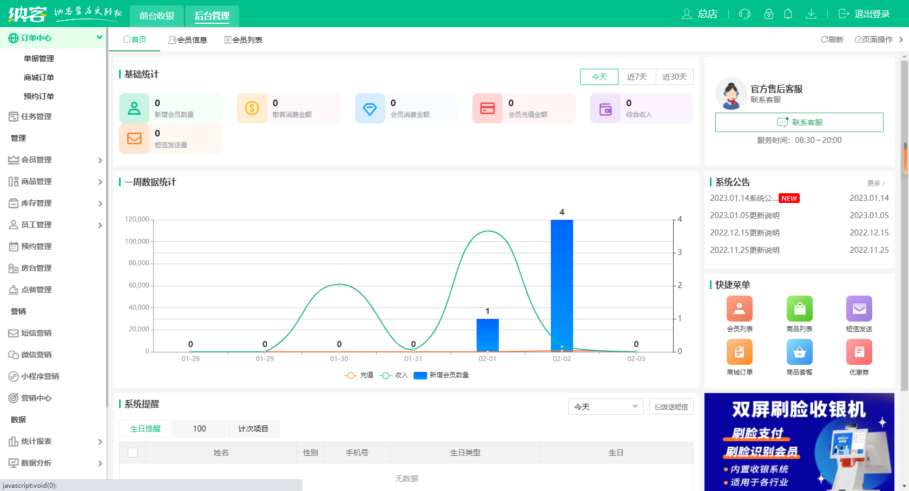
Task: Click the page vertical scrollbar thumb
Action: pyautogui.click(x=905, y=158)
